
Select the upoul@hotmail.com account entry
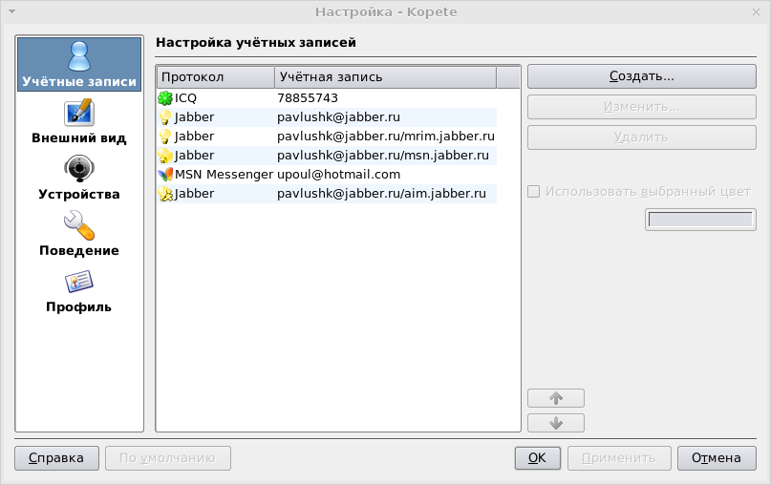point(338,175)
